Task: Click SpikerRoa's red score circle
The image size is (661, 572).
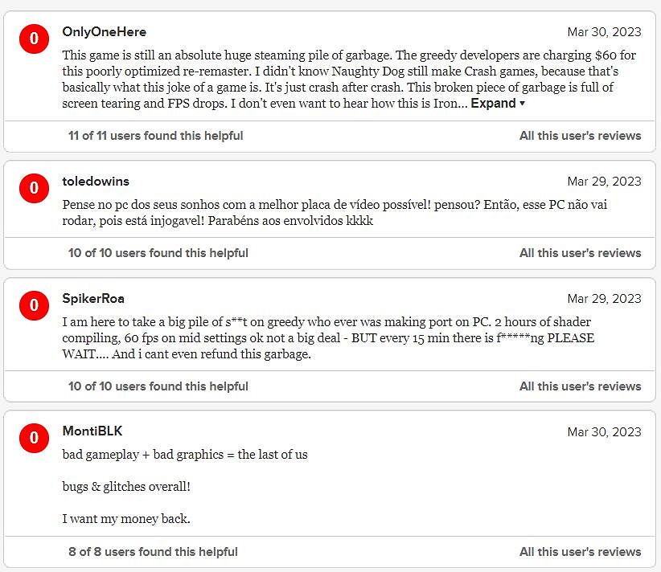Action: click(x=34, y=305)
